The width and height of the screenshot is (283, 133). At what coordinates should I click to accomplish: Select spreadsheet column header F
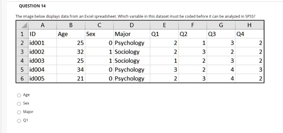coord(192,25)
